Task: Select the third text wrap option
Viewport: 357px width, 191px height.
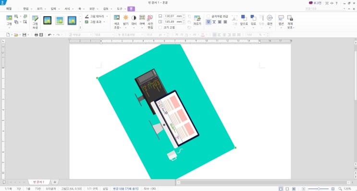Action: coord(220,22)
